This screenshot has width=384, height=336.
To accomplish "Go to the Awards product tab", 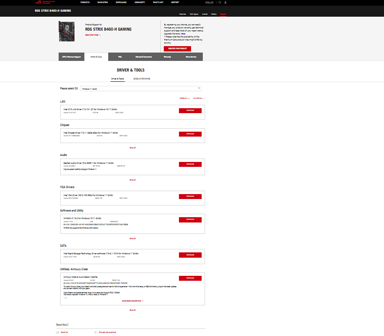I will (x=205, y=14).
